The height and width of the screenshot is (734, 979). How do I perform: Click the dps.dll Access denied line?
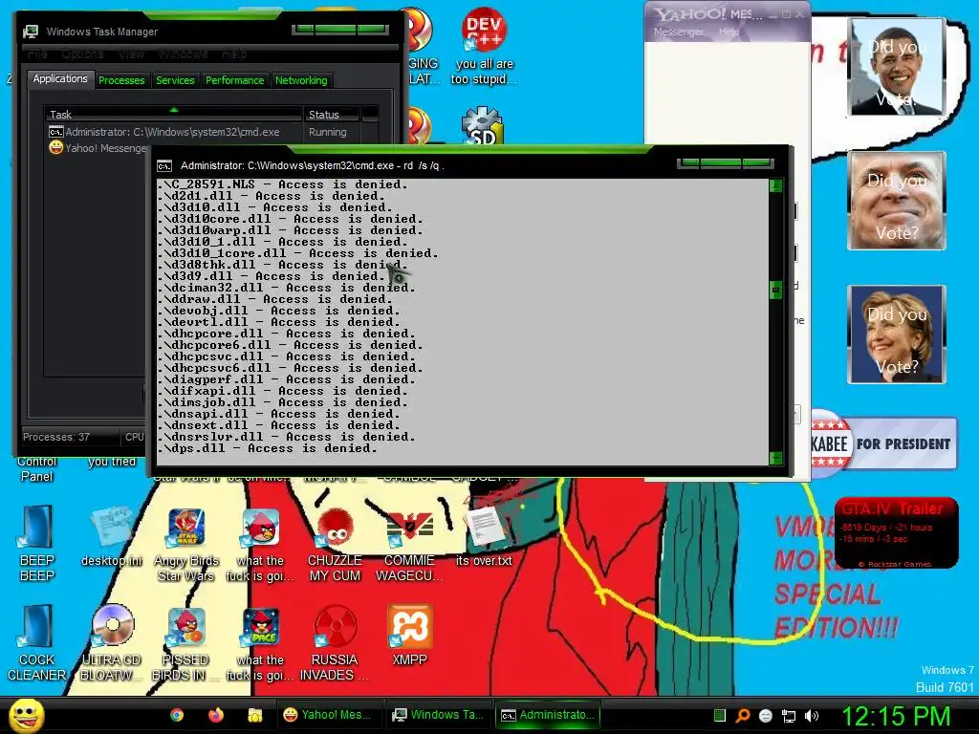[x=268, y=448]
